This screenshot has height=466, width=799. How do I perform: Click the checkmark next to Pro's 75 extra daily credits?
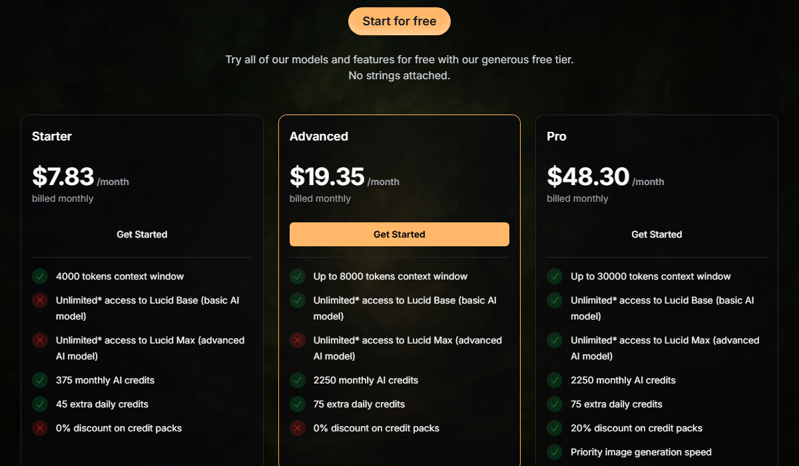[x=554, y=404]
